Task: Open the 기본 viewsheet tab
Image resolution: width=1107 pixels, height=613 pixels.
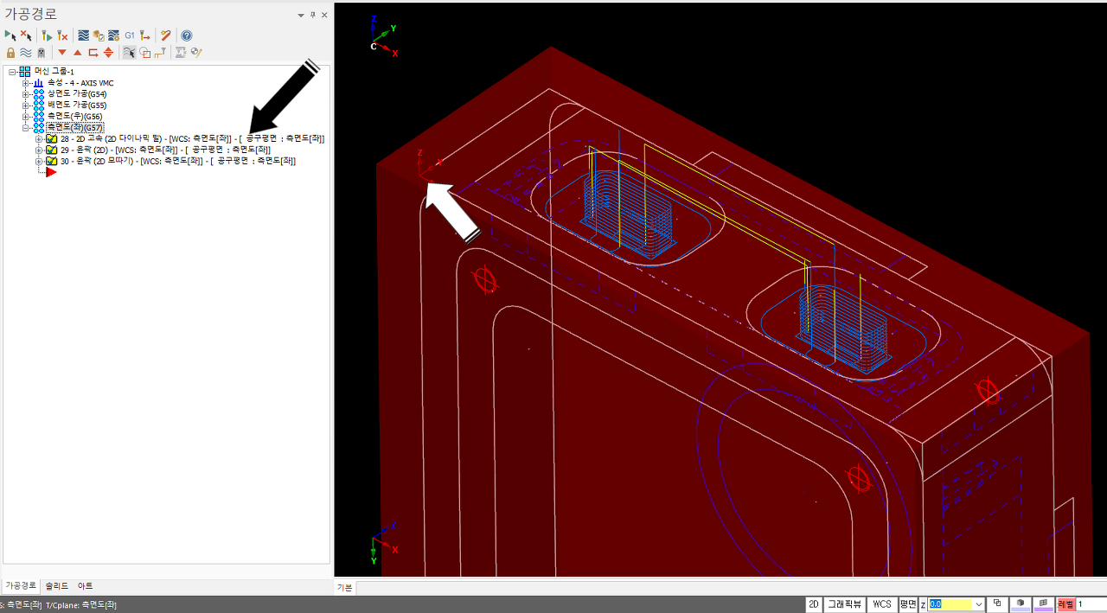Action: click(344, 587)
